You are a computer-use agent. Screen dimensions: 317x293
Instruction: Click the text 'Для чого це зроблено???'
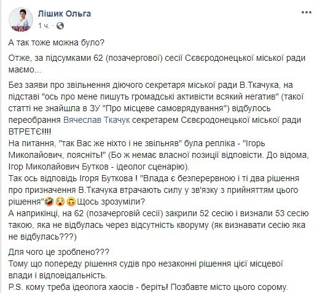click(59, 252)
